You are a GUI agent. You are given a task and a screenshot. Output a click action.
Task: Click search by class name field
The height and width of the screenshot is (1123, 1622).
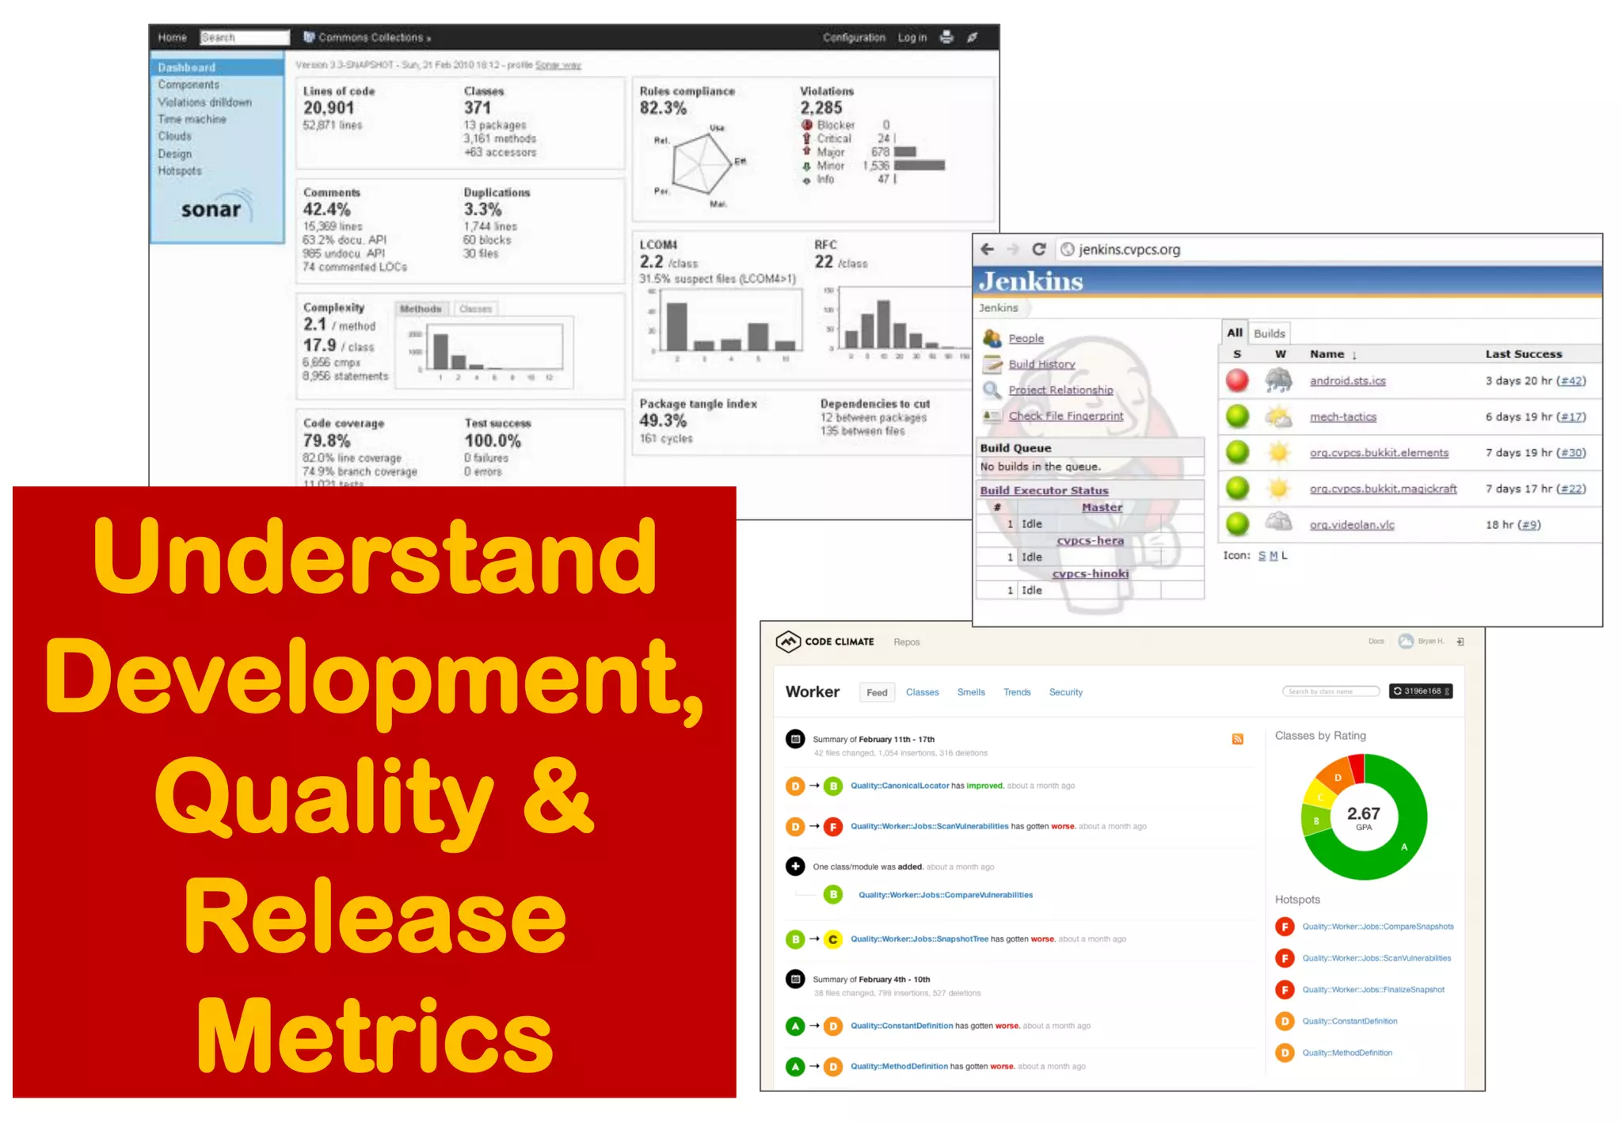pyautogui.click(x=1331, y=691)
